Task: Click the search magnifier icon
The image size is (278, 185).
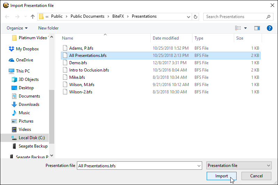Action: (x=268, y=17)
